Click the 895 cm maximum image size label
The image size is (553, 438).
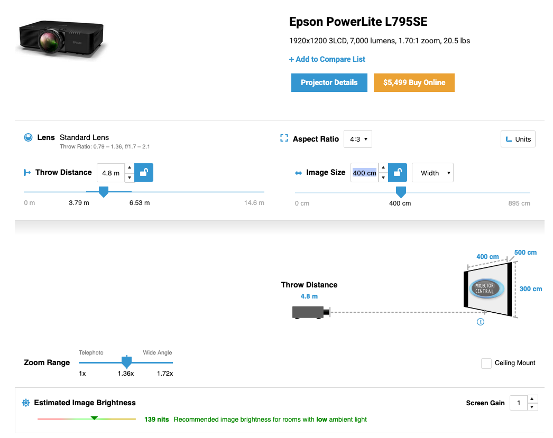[x=519, y=203]
